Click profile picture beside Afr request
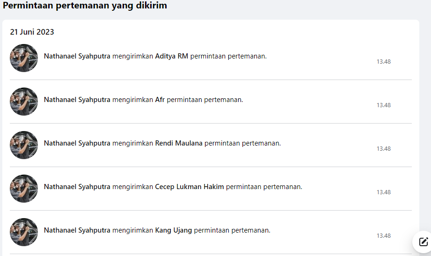The image size is (431, 256). tap(24, 102)
